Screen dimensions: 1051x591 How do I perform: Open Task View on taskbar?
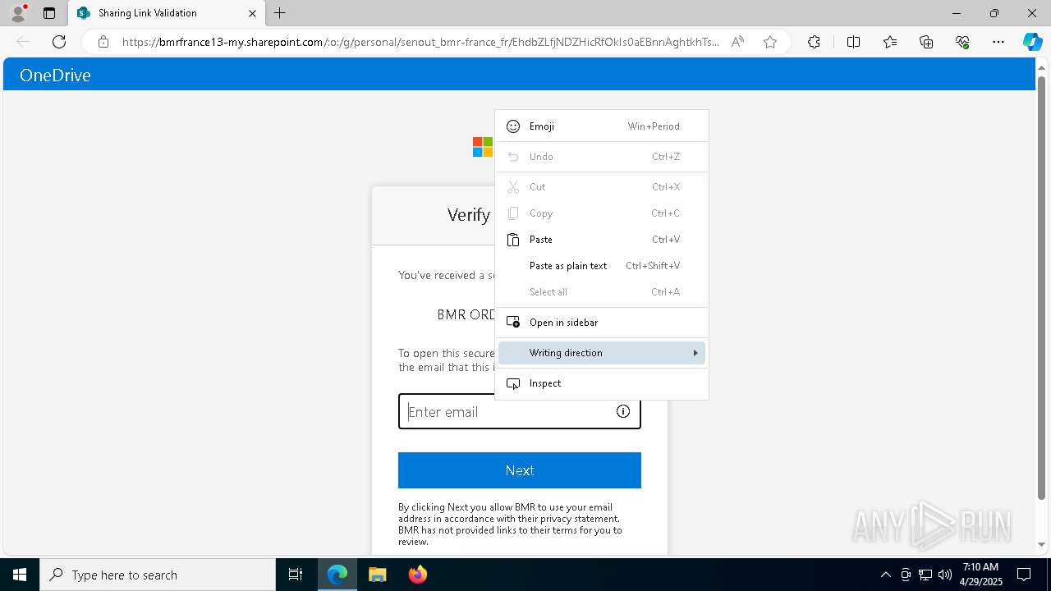click(x=296, y=575)
